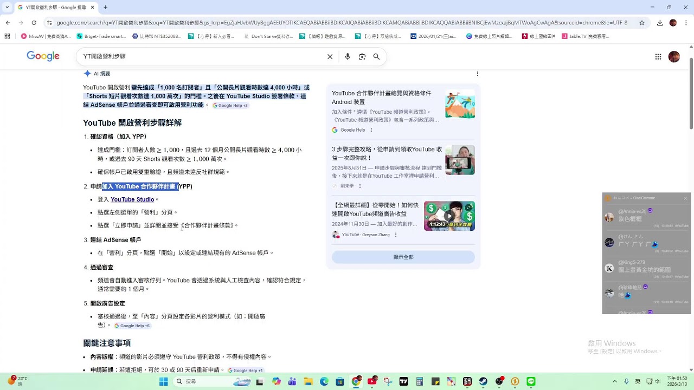Screen dimensions: 694x390
Task: Launch Microsoft Edge from the taskbar
Action: point(324,381)
